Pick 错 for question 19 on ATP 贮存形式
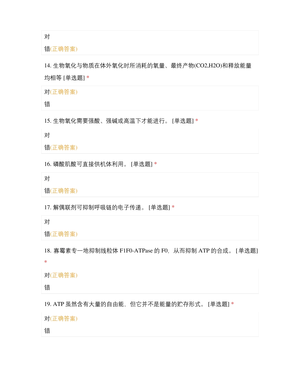Image resolution: width=300 pixels, height=389 pixels. pyautogui.click(x=47, y=331)
